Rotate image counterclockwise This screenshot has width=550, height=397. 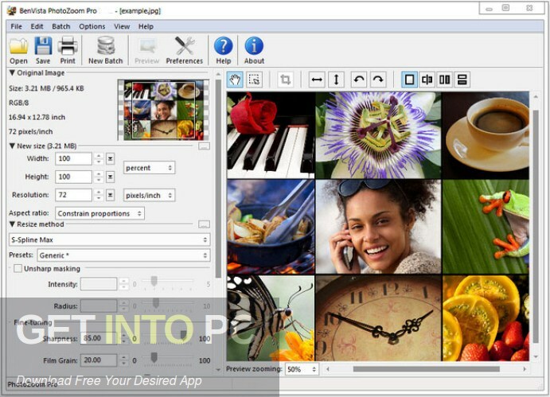[x=359, y=80]
